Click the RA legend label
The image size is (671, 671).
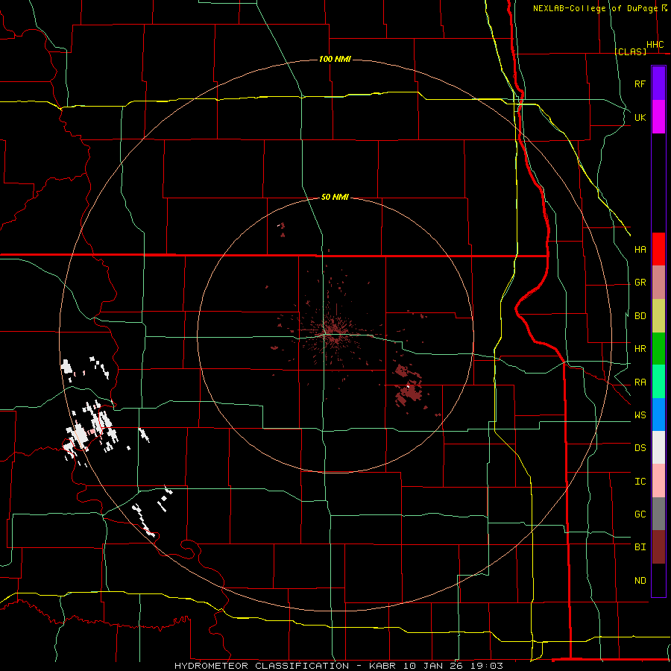click(x=640, y=382)
